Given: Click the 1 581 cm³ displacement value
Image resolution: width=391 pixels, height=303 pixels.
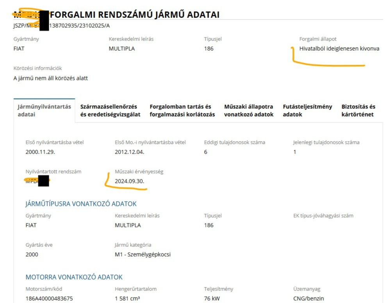Looking at the screenshot, I should (127, 298).
